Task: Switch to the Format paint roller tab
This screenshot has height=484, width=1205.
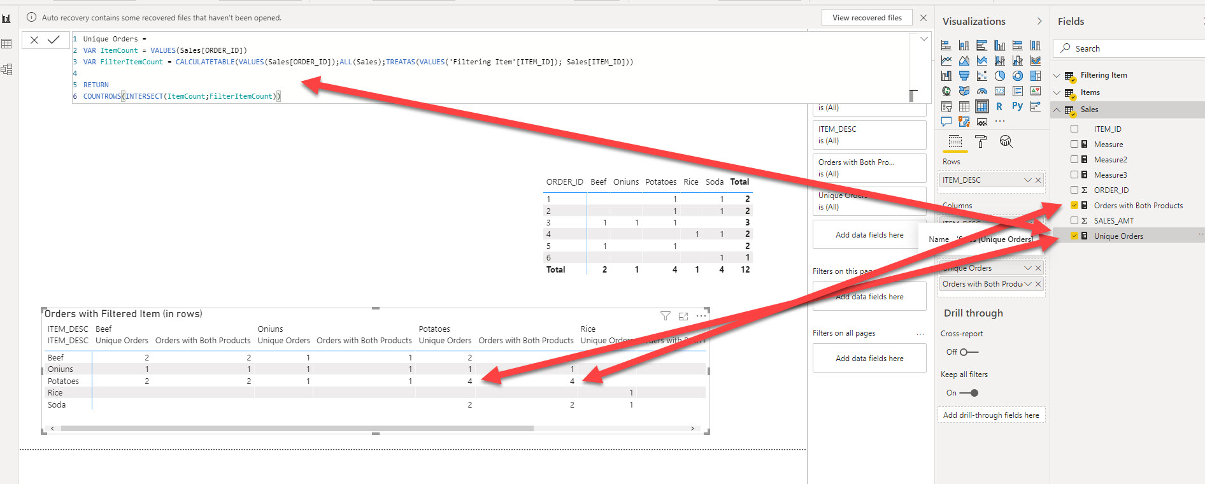Action: [981, 141]
